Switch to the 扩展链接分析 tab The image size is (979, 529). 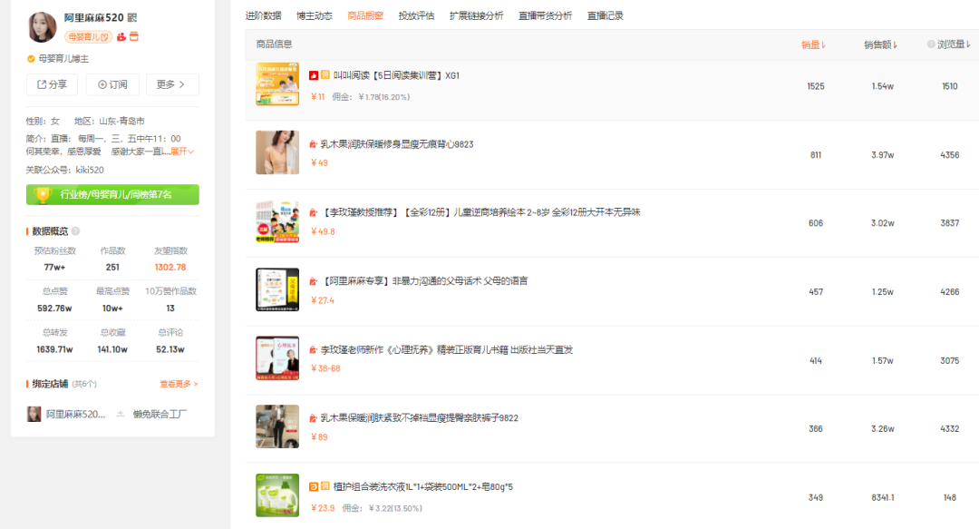(477, 15)
